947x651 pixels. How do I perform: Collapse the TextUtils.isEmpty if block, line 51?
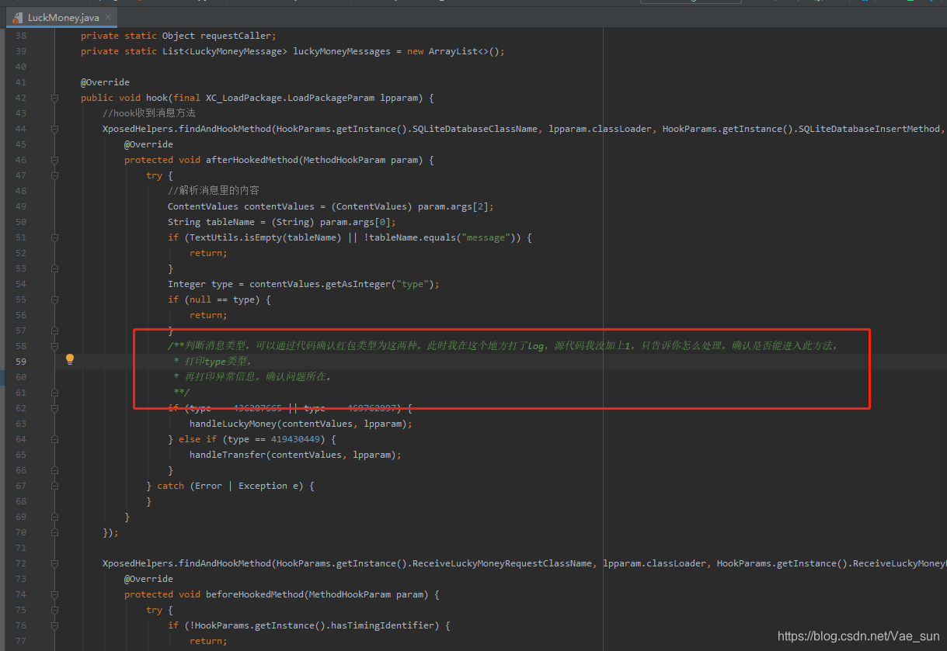pos(54,237)
